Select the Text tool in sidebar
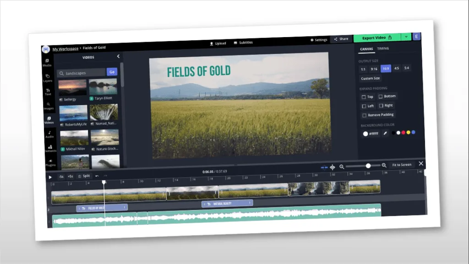This screenshot has height=264, width=469. [x=48, y=92]
